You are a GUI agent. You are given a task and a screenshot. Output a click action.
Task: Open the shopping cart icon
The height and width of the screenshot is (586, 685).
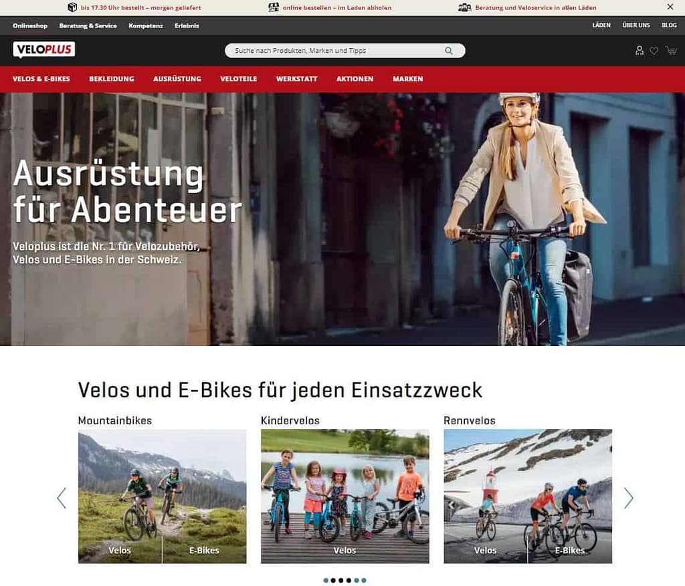(671, 51)
